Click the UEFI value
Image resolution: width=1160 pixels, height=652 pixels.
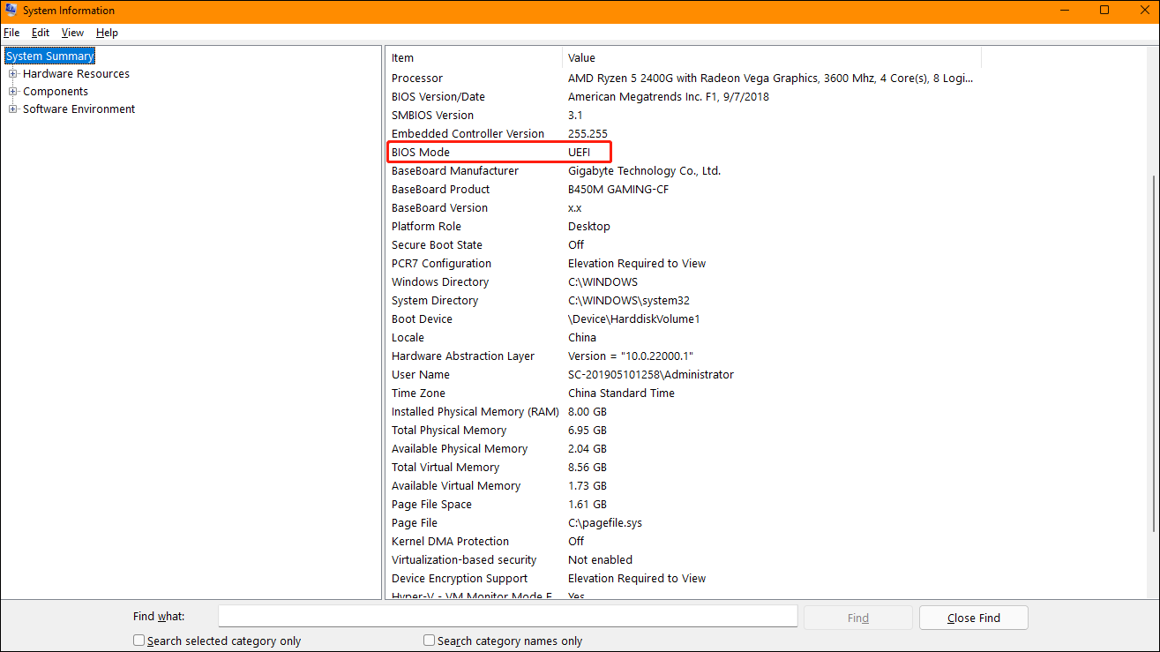[x=579, y=153]
